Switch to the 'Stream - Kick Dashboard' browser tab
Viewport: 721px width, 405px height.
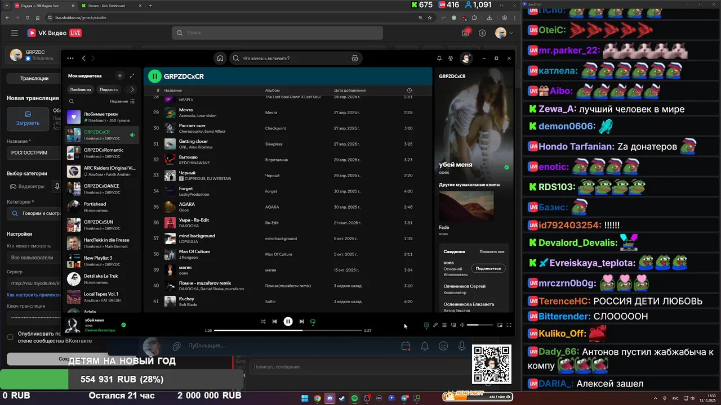(111, 6)
